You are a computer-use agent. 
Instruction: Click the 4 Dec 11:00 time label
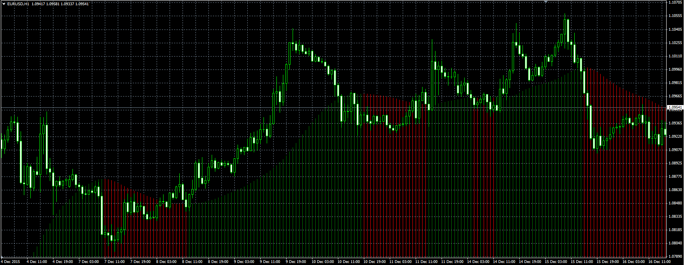[x=37, y=262]
